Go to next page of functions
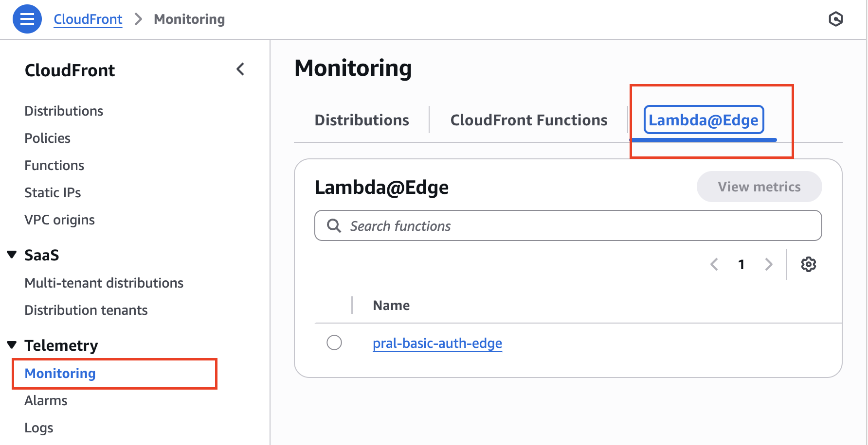Screen dimensions: 868x445 [x=769, y=264]
